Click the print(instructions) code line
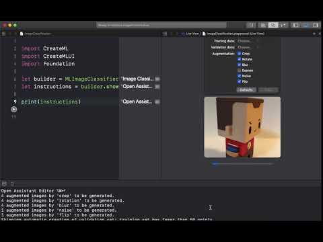This screenshot has height=242, width=323. coord(51,102)
